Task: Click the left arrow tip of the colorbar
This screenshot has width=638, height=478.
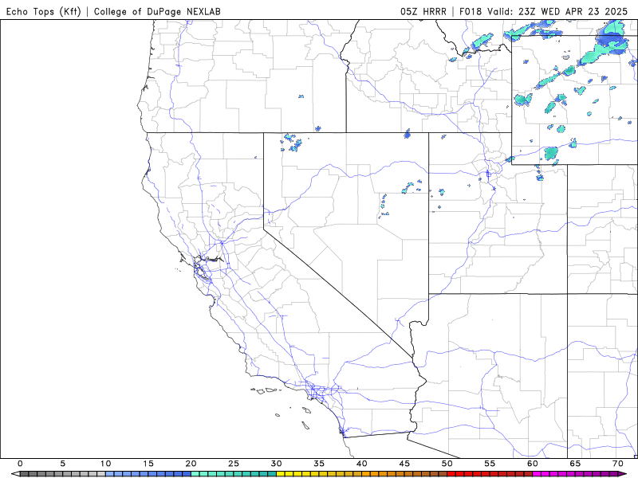Action: (15, 474)
